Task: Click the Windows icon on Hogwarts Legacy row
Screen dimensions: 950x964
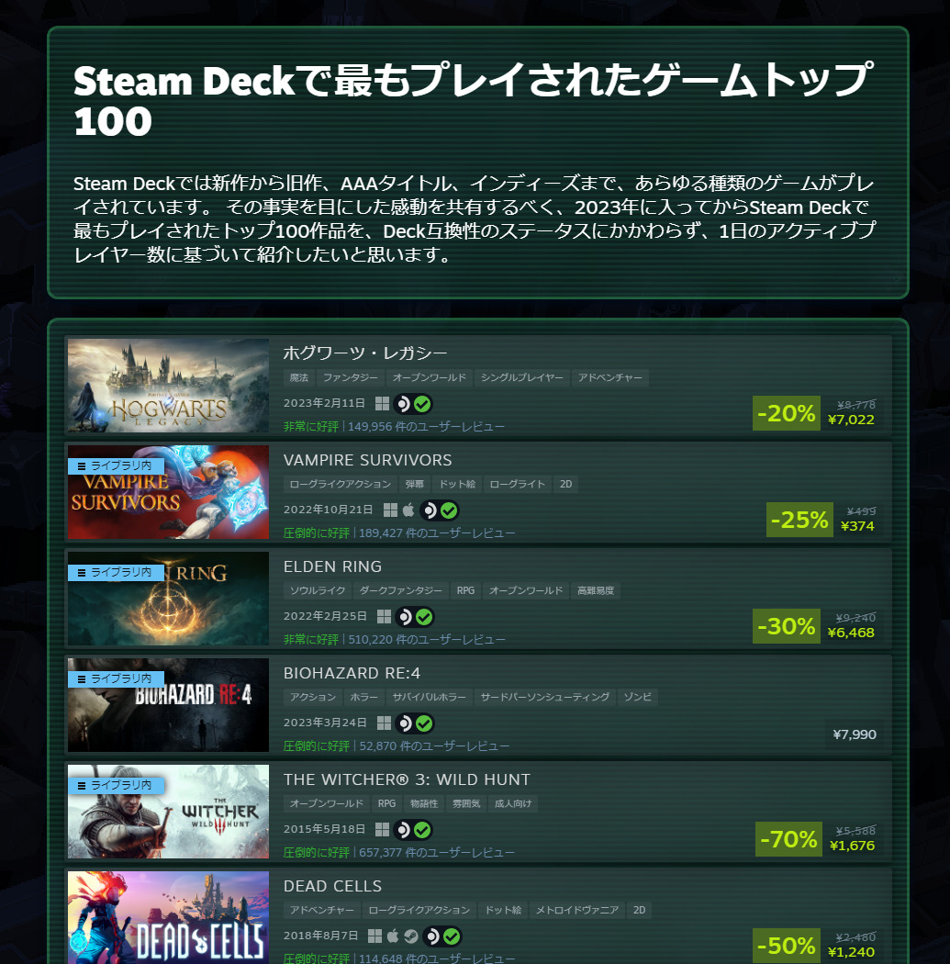Action: (382, 403)
